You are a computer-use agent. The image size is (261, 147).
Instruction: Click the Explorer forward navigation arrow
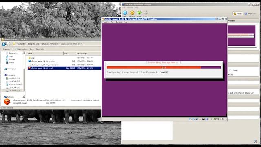tap(8, 44)
